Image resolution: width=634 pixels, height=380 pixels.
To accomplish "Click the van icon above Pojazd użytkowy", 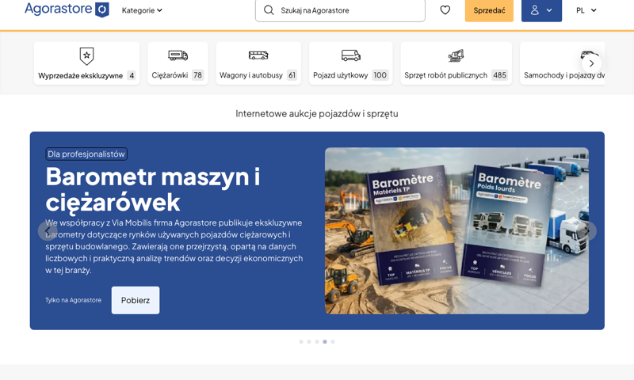I will 350,55.
